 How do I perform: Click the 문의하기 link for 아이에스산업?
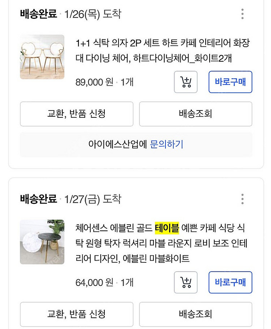click(167, 145)
